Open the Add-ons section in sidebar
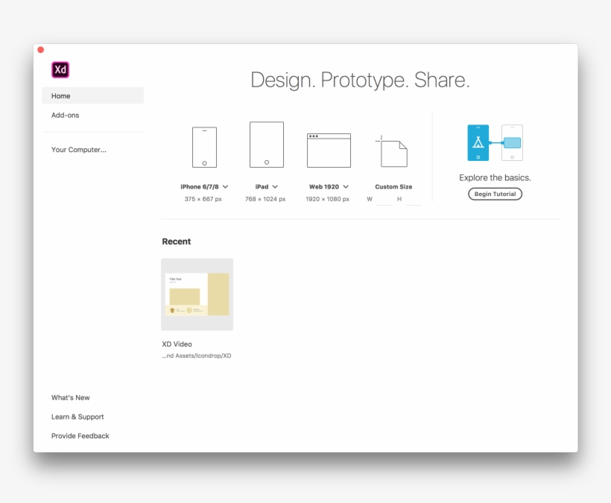 coord(65,116)
